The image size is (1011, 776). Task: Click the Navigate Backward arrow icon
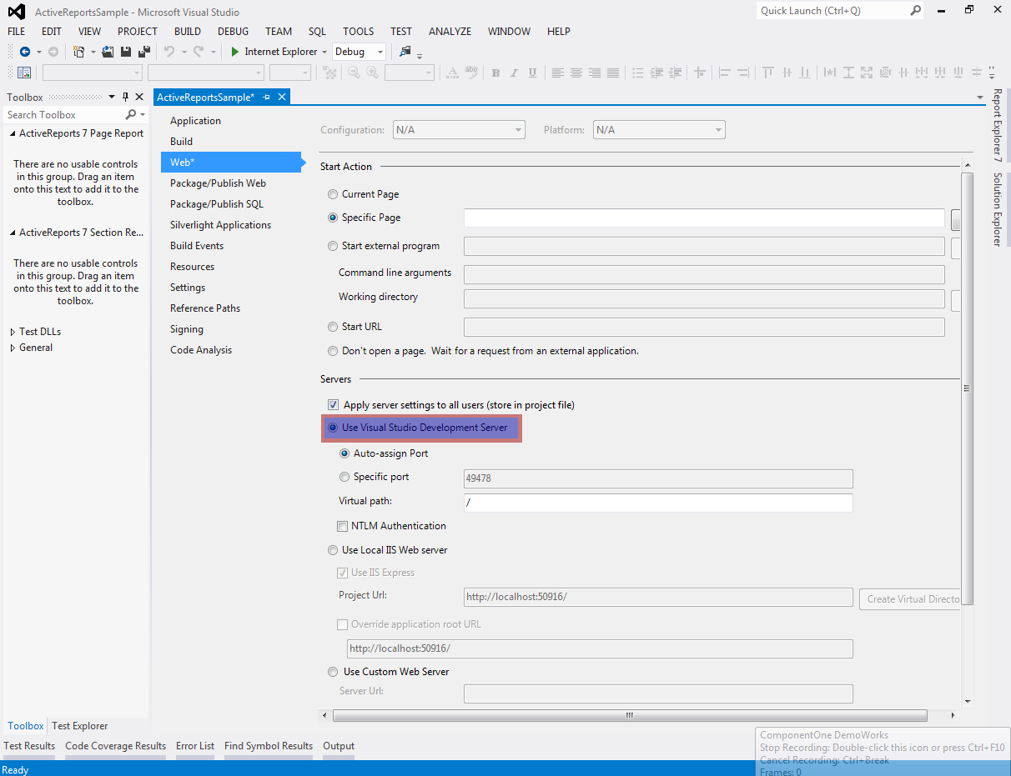point(25,52)
